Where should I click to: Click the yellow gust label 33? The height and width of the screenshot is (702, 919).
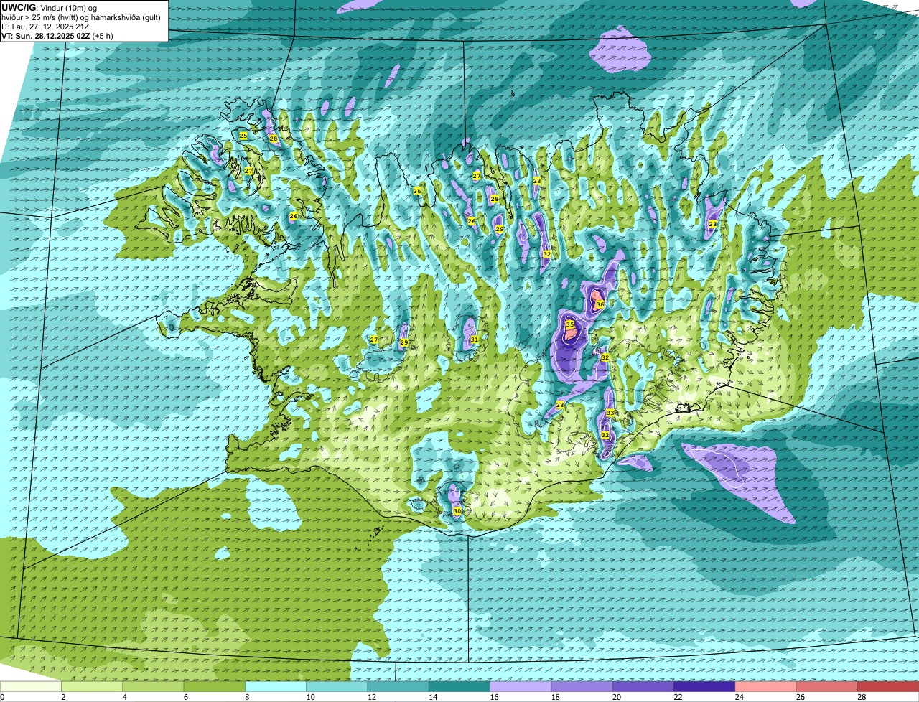point(610,413)
